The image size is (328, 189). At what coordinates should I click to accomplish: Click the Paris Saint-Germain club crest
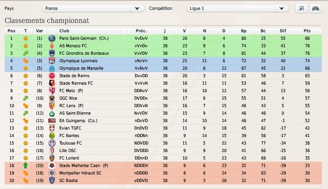click(51, 38)
